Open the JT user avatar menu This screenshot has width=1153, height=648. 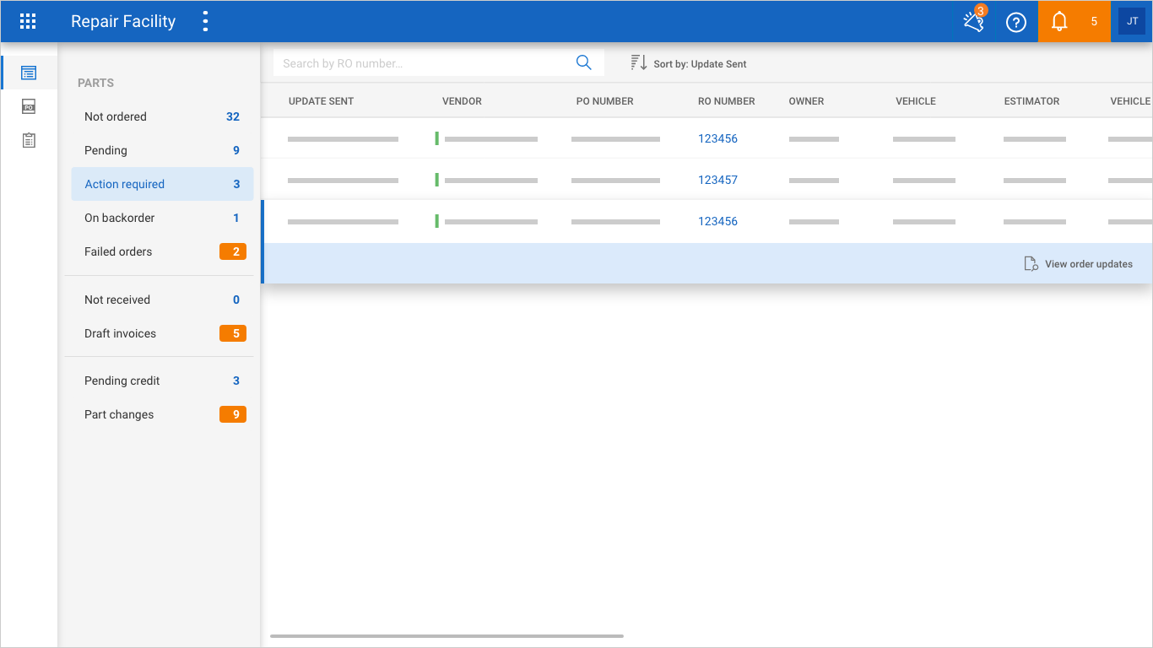[1132, 21]
